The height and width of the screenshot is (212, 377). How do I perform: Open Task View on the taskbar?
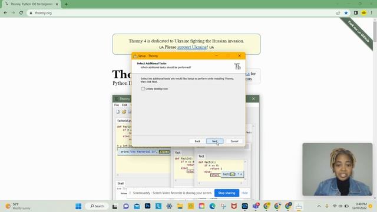(x=115, y=206)
